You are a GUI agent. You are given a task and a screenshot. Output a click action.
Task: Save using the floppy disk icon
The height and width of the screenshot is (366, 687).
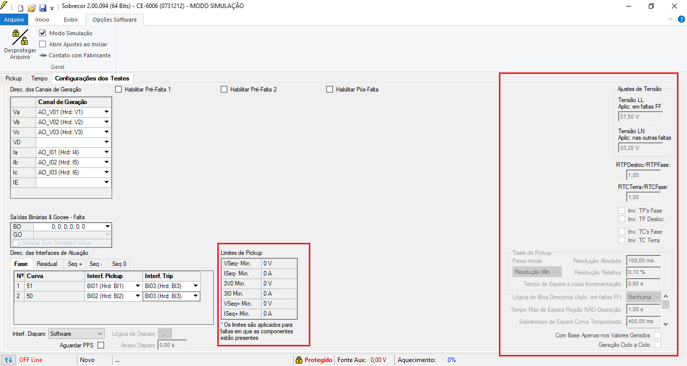(43, 8)
